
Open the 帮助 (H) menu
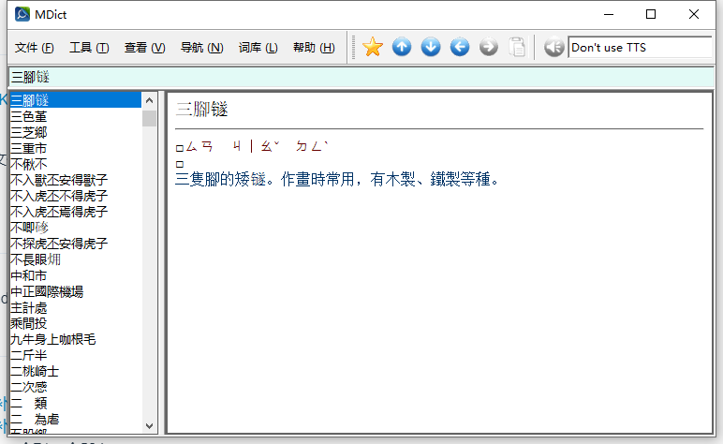tap(314, 48)
